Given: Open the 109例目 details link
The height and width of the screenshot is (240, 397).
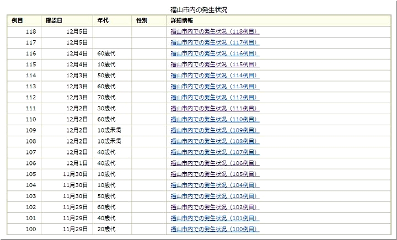Looking at the screenshot, I should [214, 130].
